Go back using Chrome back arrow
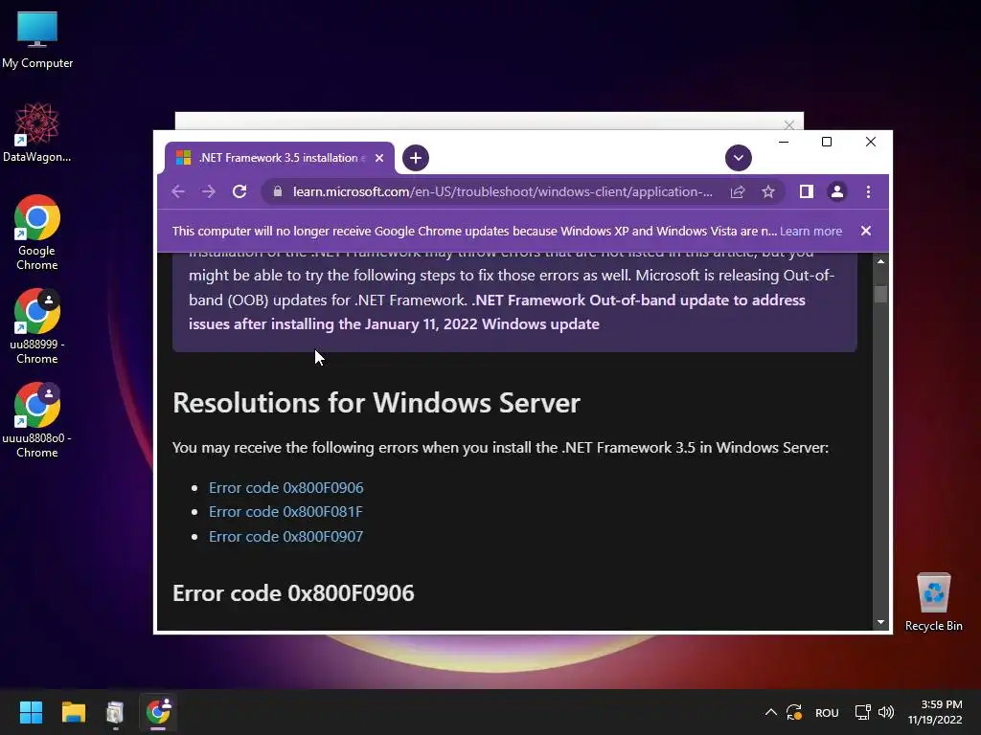The height and width of the screenshot is (735, 981). 178,191
